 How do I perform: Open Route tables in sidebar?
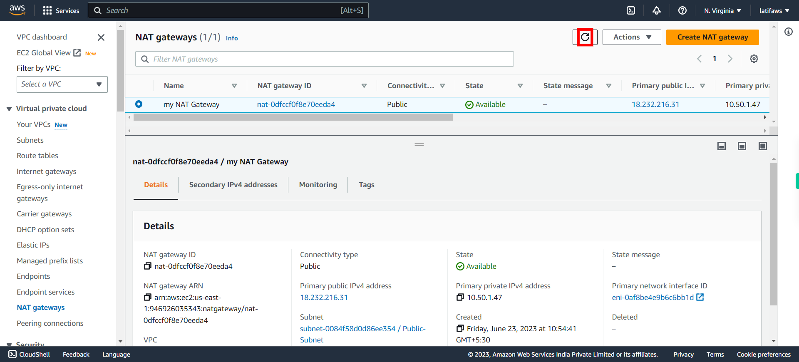37,156
